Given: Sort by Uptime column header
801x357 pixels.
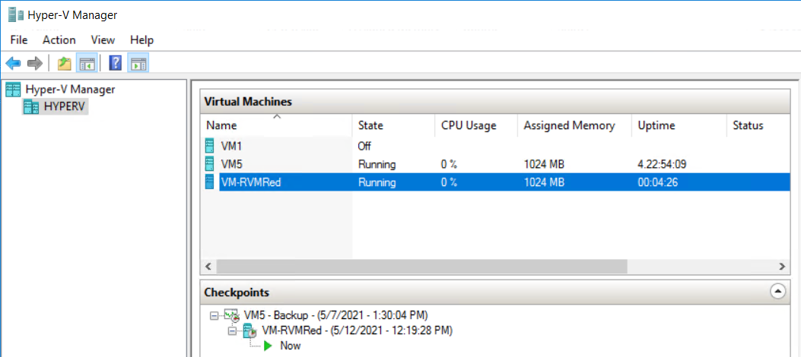Looking at the screenshot, I should coord(679,125).
